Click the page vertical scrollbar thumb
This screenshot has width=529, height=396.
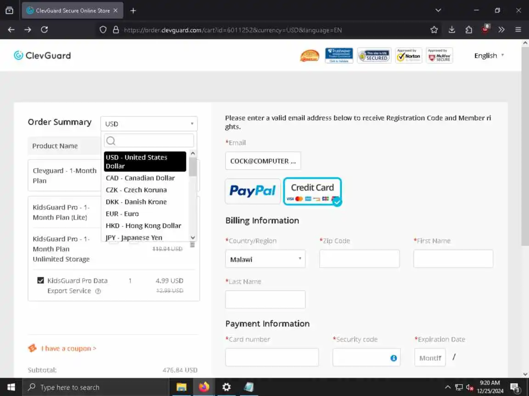(x=525, y=147)
